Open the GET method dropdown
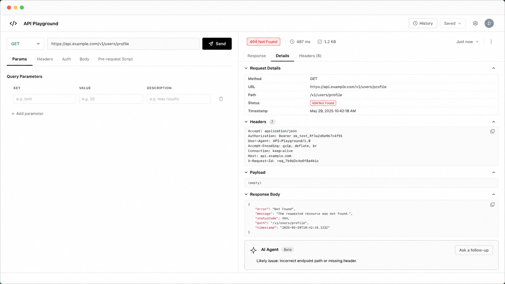Image resolution: width=505 pixels, height=284 pixels. click(x=25, y=44)
